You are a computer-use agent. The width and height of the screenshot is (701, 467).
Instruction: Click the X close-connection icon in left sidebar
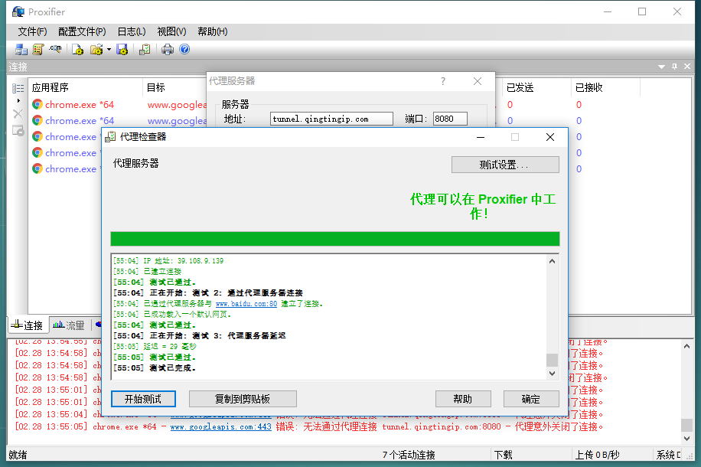[18, 114]
